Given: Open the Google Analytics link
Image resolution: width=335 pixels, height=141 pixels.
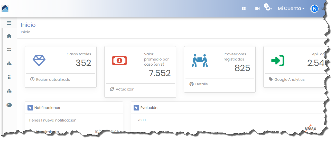Looking at the screenshot, I should pos(289,79).
